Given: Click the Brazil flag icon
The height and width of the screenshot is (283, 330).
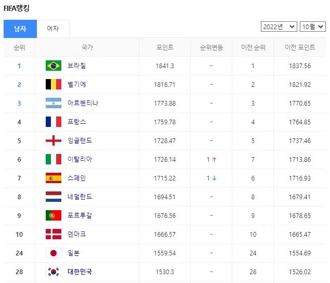Looking at the screenshot, I should pyautogui.click(x=54, y=66).
